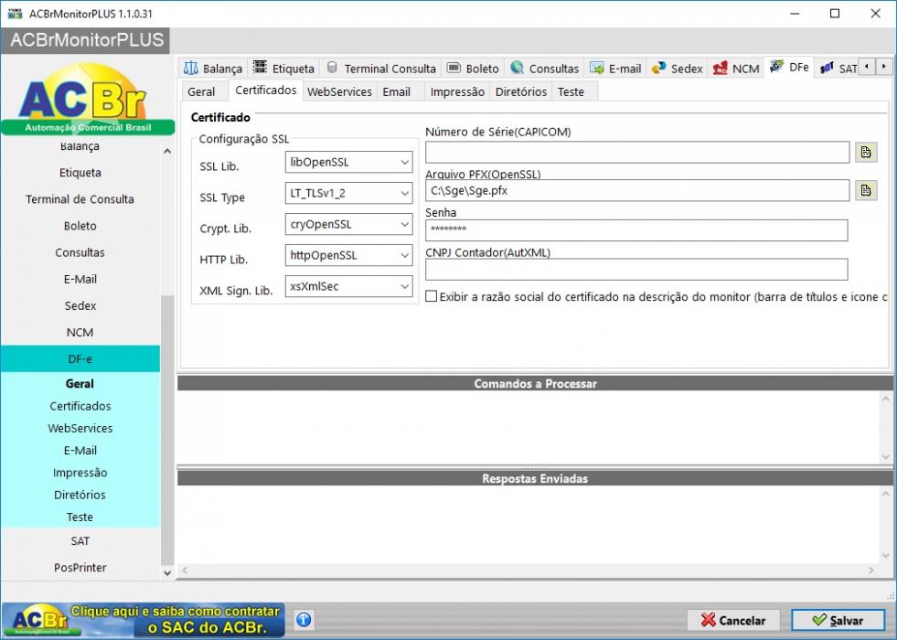Click the Número de Série input field

637,152
